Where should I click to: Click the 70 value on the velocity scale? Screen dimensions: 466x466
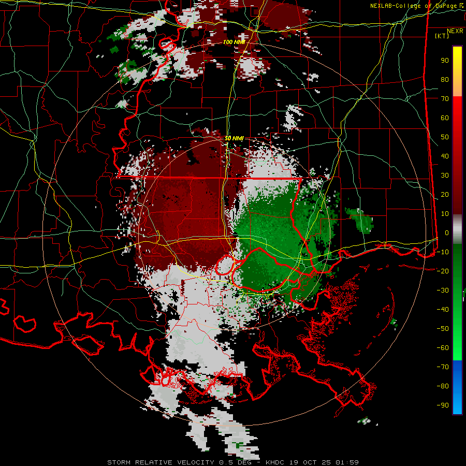pos(445,99)
